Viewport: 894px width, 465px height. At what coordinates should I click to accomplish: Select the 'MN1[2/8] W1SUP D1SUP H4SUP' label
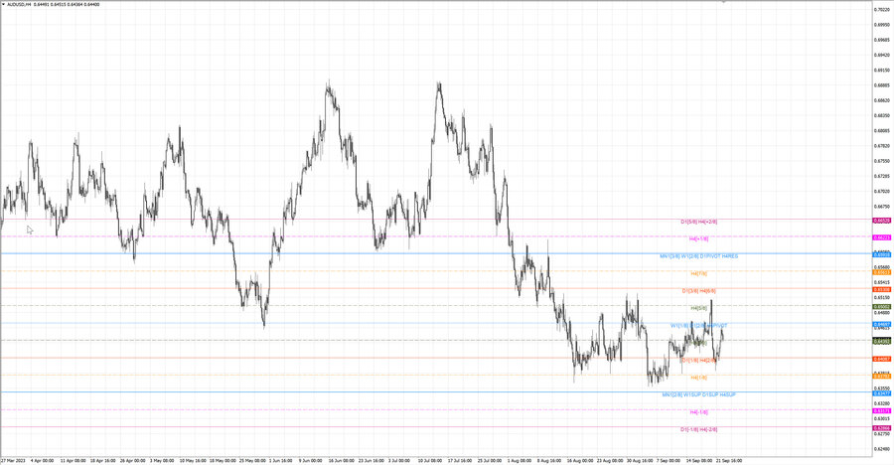click(x=699, y=394)
